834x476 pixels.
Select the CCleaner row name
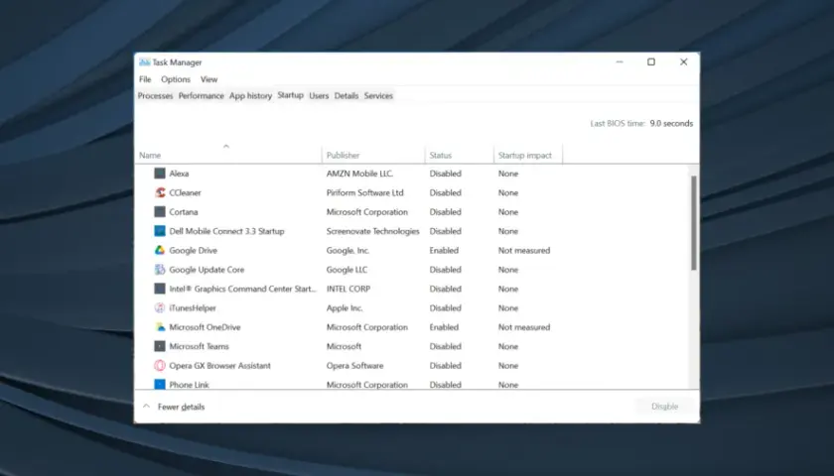tap(185, 192)
